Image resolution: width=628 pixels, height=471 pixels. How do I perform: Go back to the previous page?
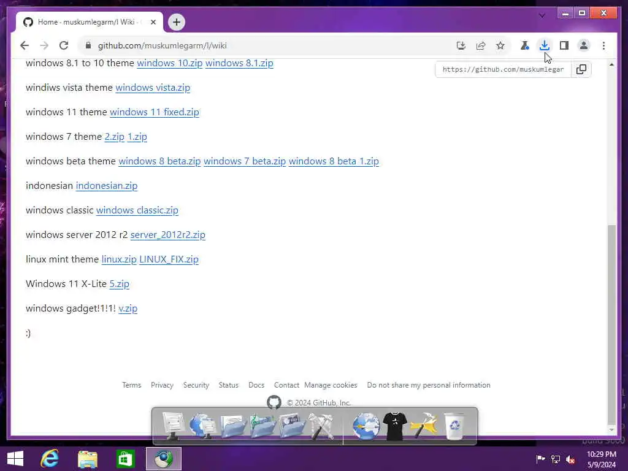point(25,45)
